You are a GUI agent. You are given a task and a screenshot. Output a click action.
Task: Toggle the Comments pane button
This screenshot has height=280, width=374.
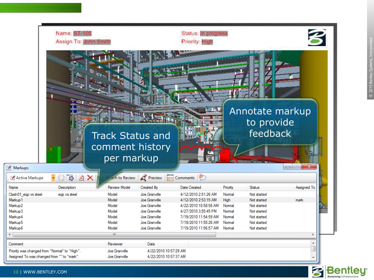[x=181, y=178]
